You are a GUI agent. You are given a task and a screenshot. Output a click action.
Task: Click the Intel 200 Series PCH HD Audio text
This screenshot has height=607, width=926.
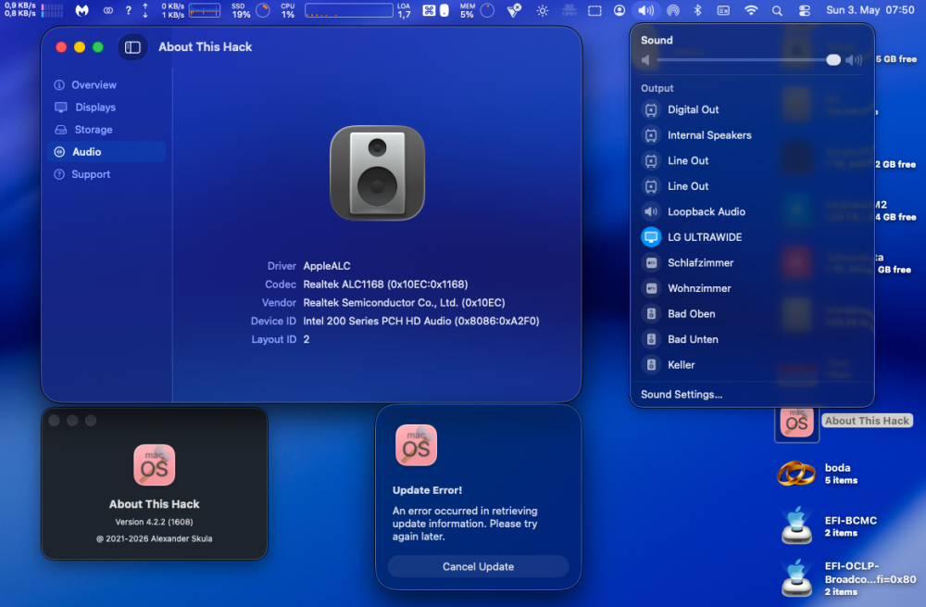pos(420,321)
